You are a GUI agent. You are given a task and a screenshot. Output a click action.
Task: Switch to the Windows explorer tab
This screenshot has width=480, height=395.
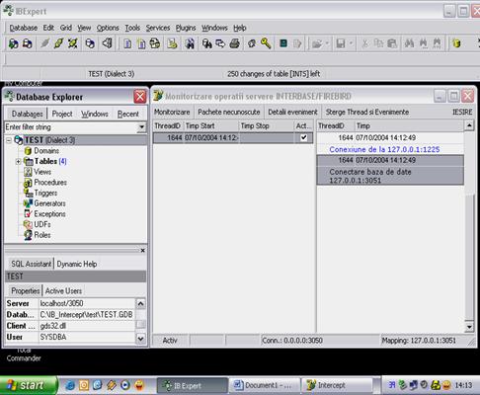95,114
